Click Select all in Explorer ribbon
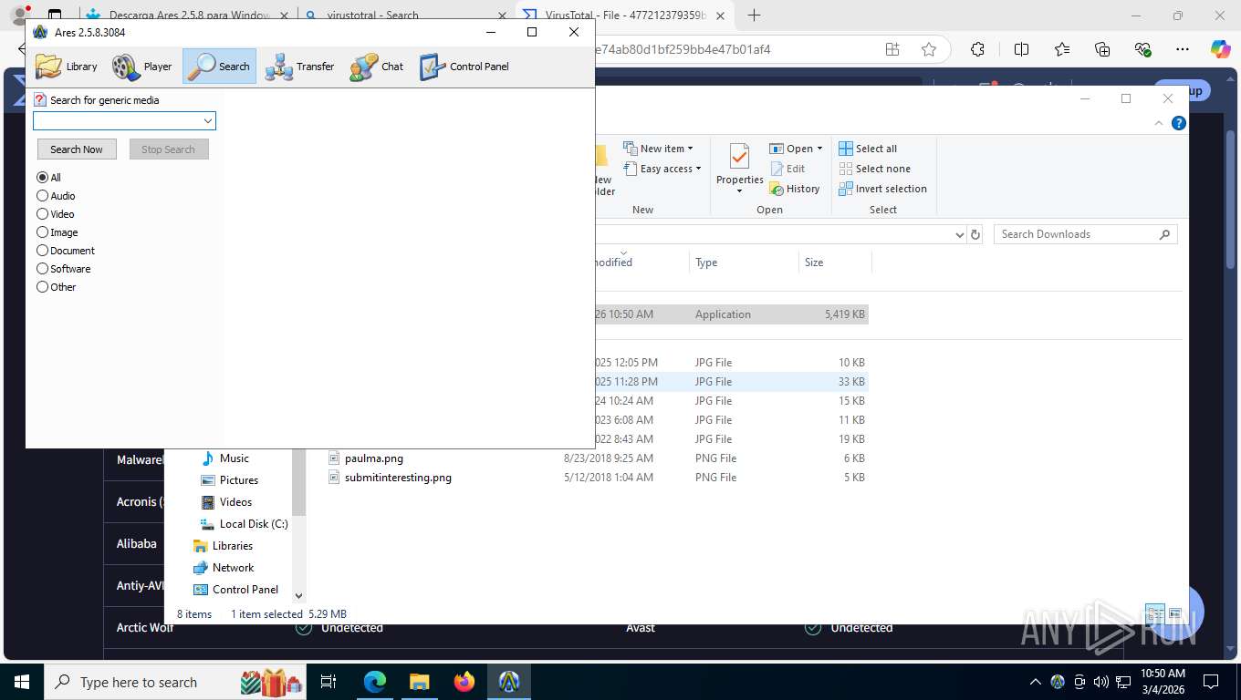This screenshot has width=1241, height=700. point(868,149)
